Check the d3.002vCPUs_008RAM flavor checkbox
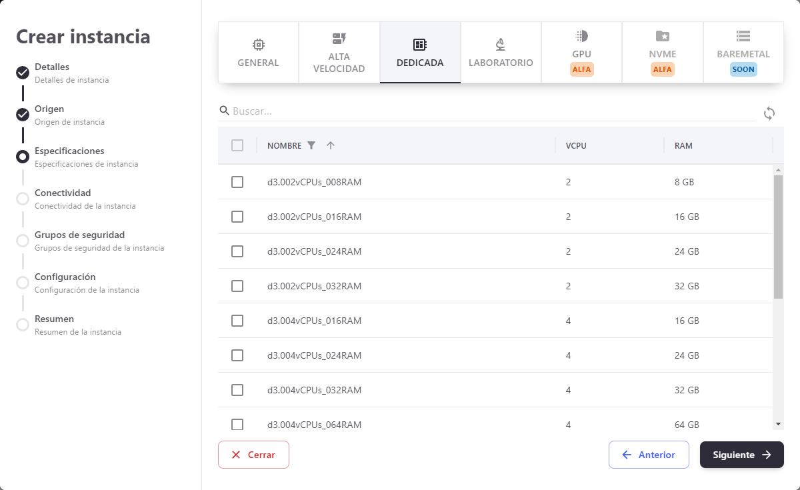The width and height of the screenshot is (800, 490). [237, 182]
